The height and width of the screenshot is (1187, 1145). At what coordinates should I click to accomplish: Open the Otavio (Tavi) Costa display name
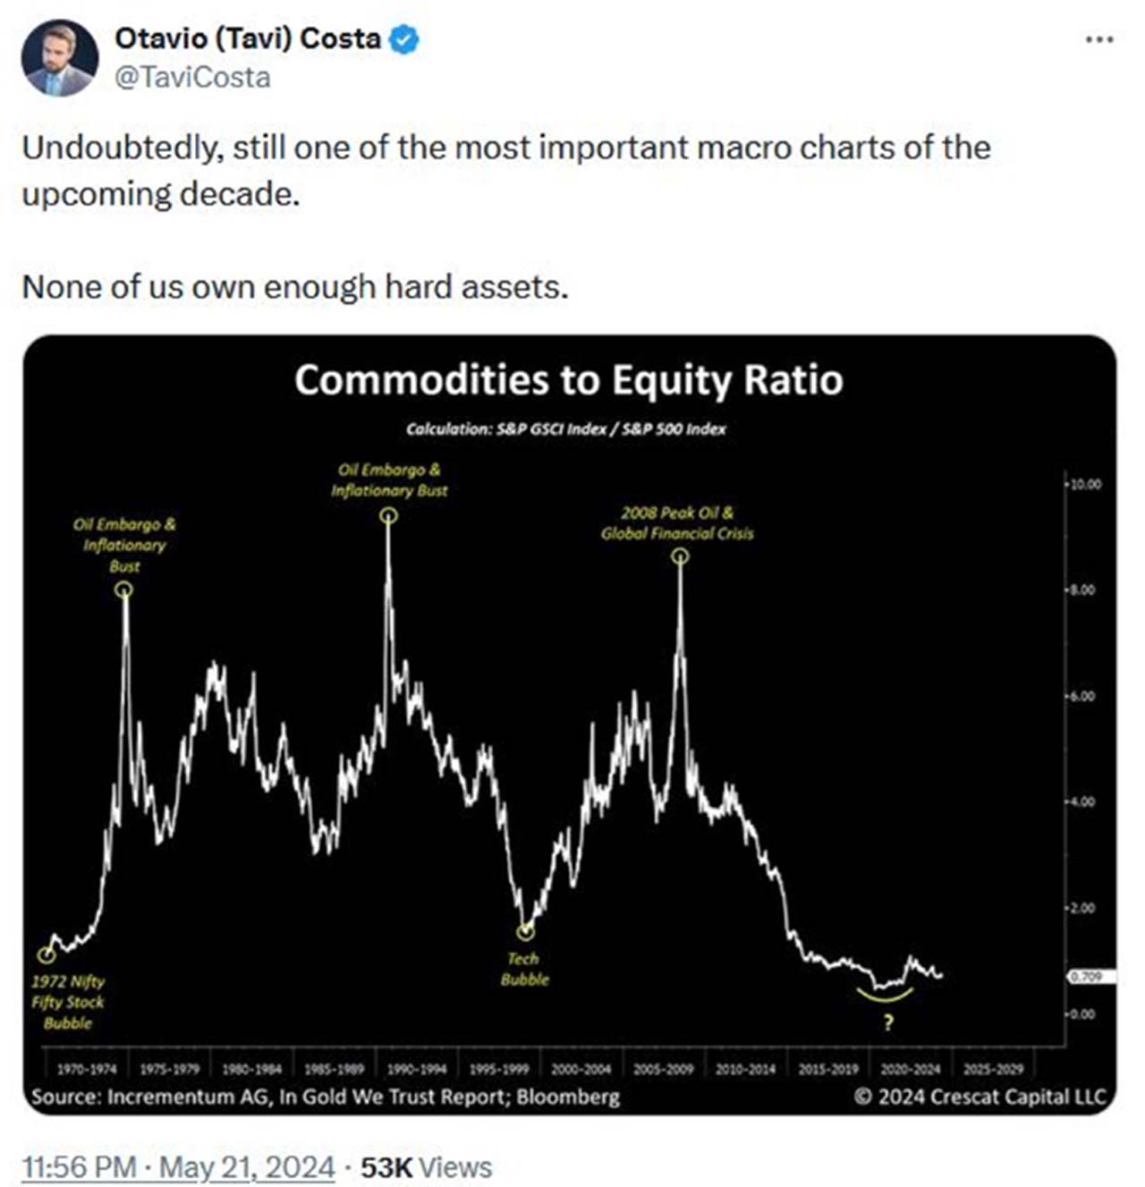248,38
